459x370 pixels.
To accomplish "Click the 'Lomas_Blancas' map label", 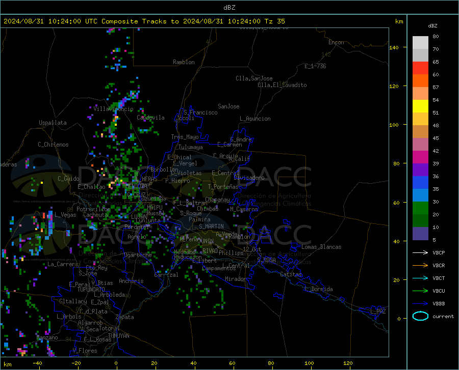I will [321, 247].
